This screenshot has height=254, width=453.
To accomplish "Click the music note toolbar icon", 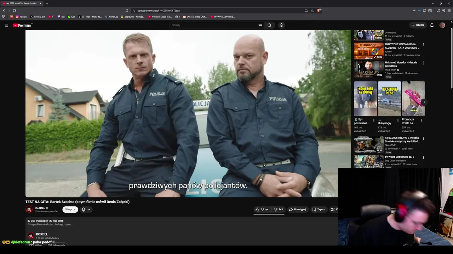I will 438,11.
